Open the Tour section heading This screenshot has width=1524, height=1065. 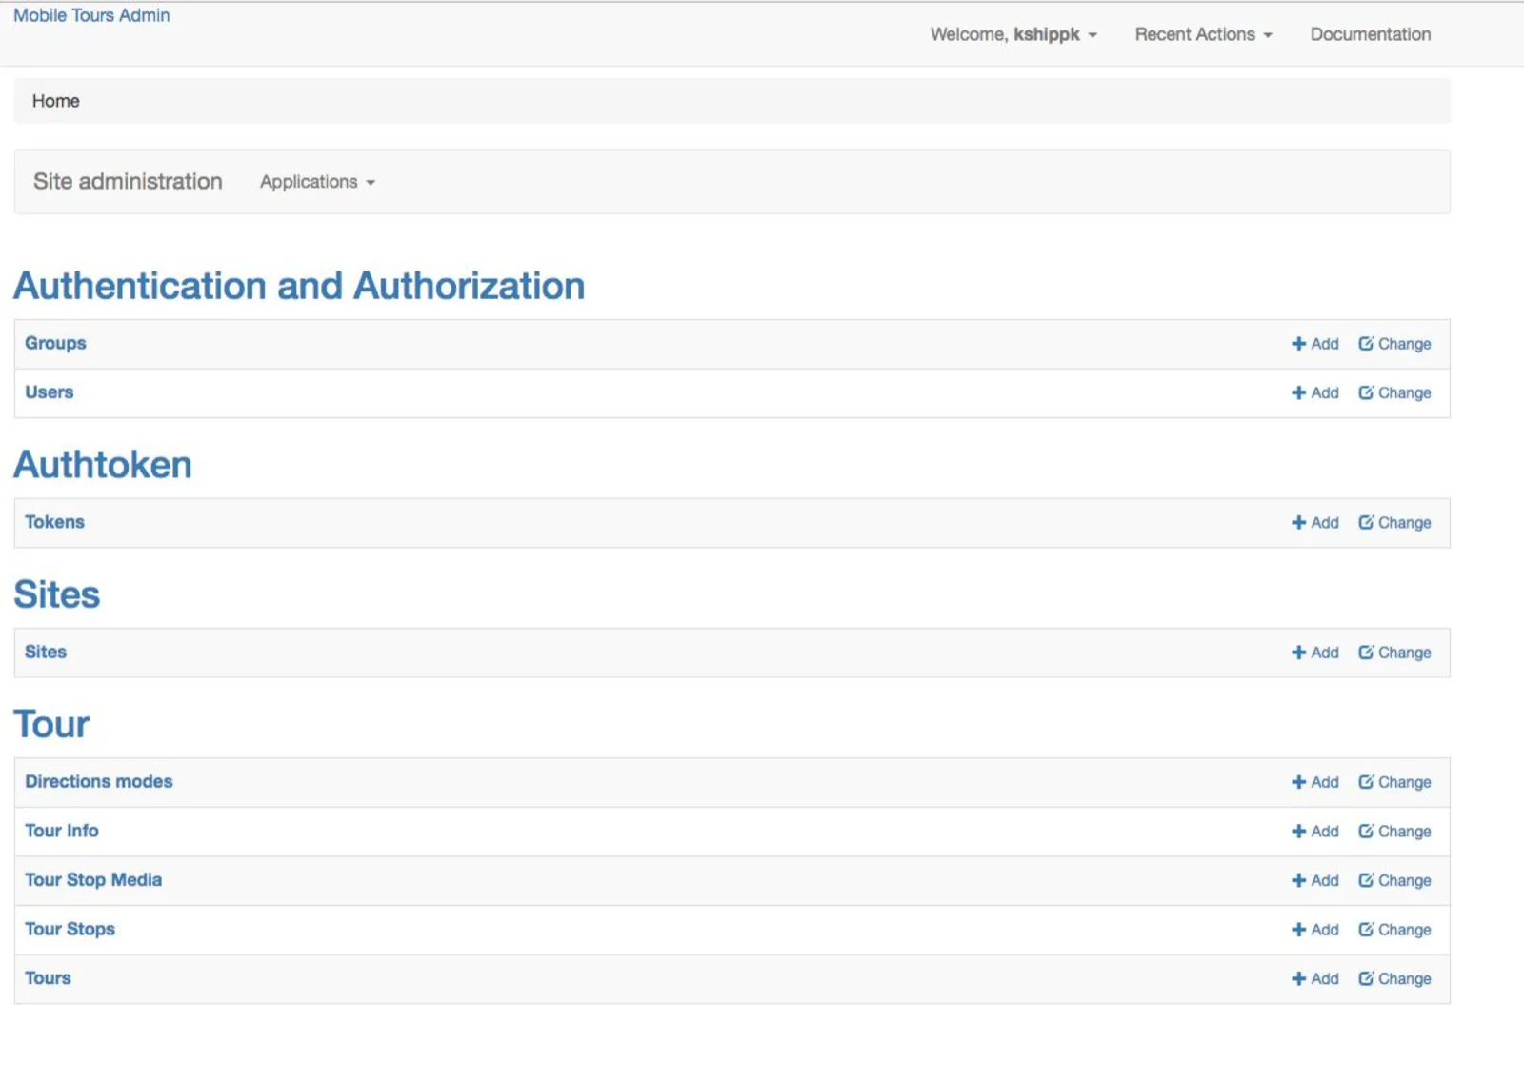coord(51,724)
